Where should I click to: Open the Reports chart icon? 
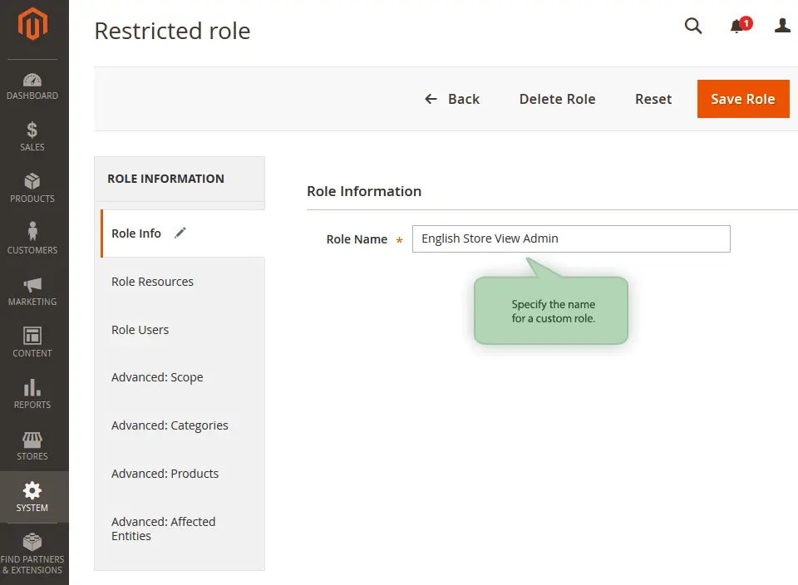[32, 393]
